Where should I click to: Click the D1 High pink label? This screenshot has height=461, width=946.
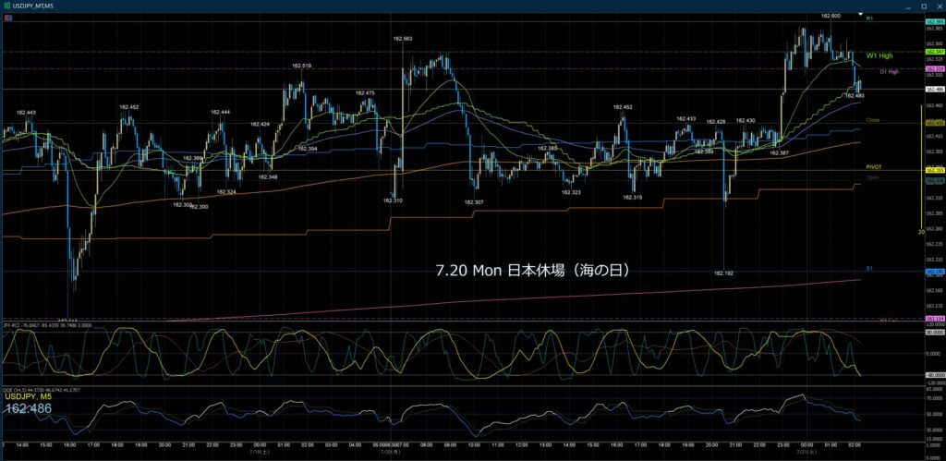[889, 71]
